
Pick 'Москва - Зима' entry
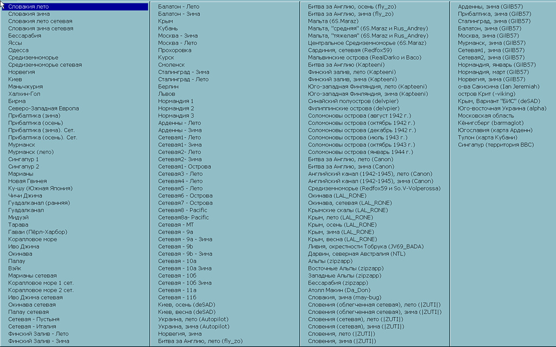178,35
